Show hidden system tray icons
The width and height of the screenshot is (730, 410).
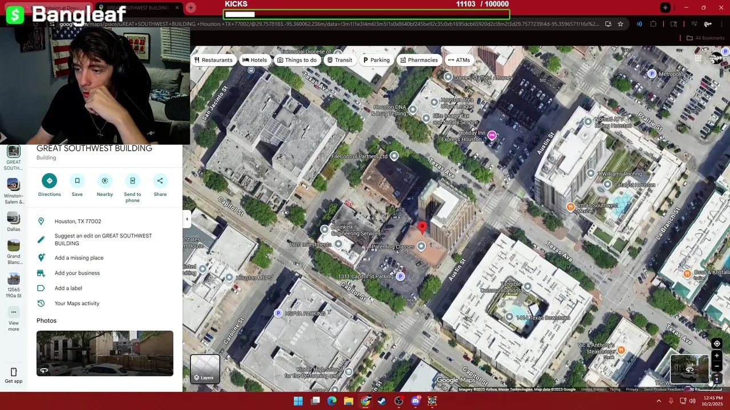pyautogui.click(x=659, y=401)
